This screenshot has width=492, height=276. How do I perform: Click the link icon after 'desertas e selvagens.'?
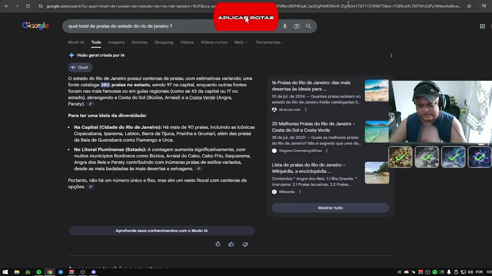point(199,169)
